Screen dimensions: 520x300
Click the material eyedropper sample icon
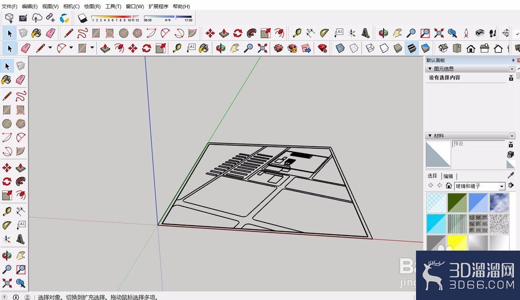(511, 175)
